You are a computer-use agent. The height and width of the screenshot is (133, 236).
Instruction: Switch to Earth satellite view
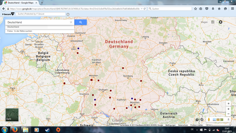pyautogui.click(x=12, y=115)
